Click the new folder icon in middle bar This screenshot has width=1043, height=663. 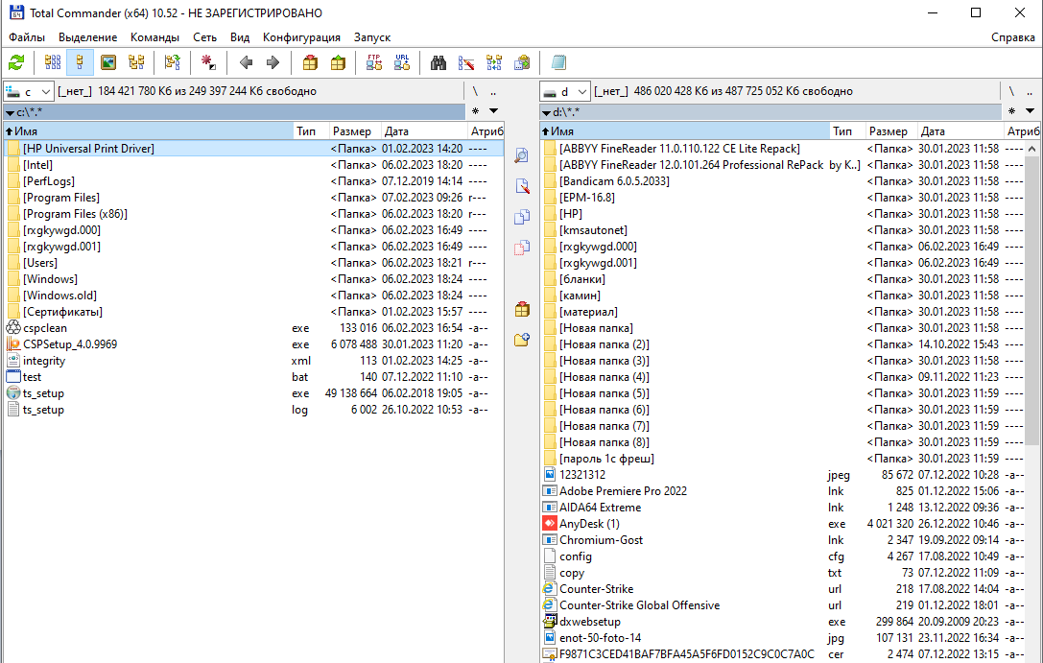522,339
